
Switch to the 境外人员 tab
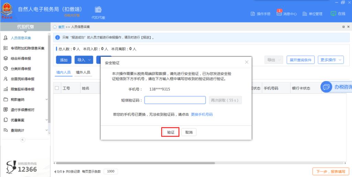click(x=83, y=73)
